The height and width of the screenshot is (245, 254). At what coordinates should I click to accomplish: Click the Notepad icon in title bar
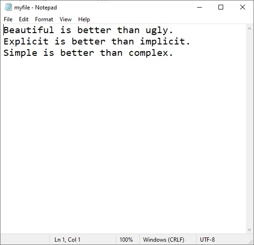8,7
